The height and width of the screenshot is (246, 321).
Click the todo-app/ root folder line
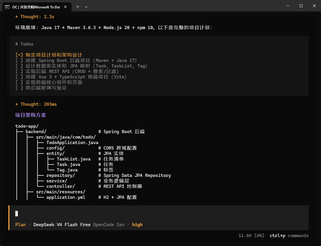(x=27, y=126)
